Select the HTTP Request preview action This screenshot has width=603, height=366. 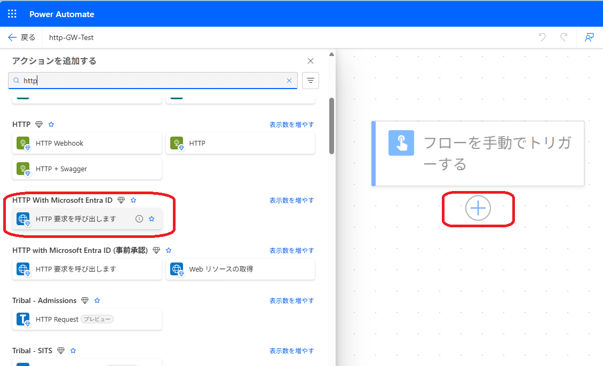87,319
